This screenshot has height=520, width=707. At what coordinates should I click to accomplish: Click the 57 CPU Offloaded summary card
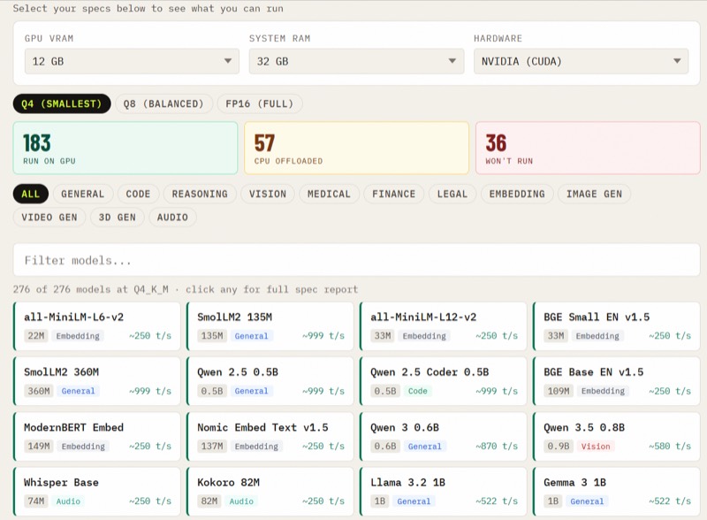point(357,148)
